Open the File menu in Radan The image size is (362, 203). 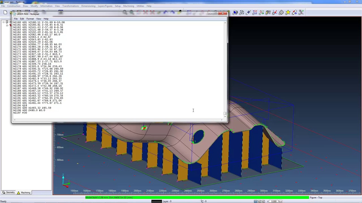[x=3, y=6]
